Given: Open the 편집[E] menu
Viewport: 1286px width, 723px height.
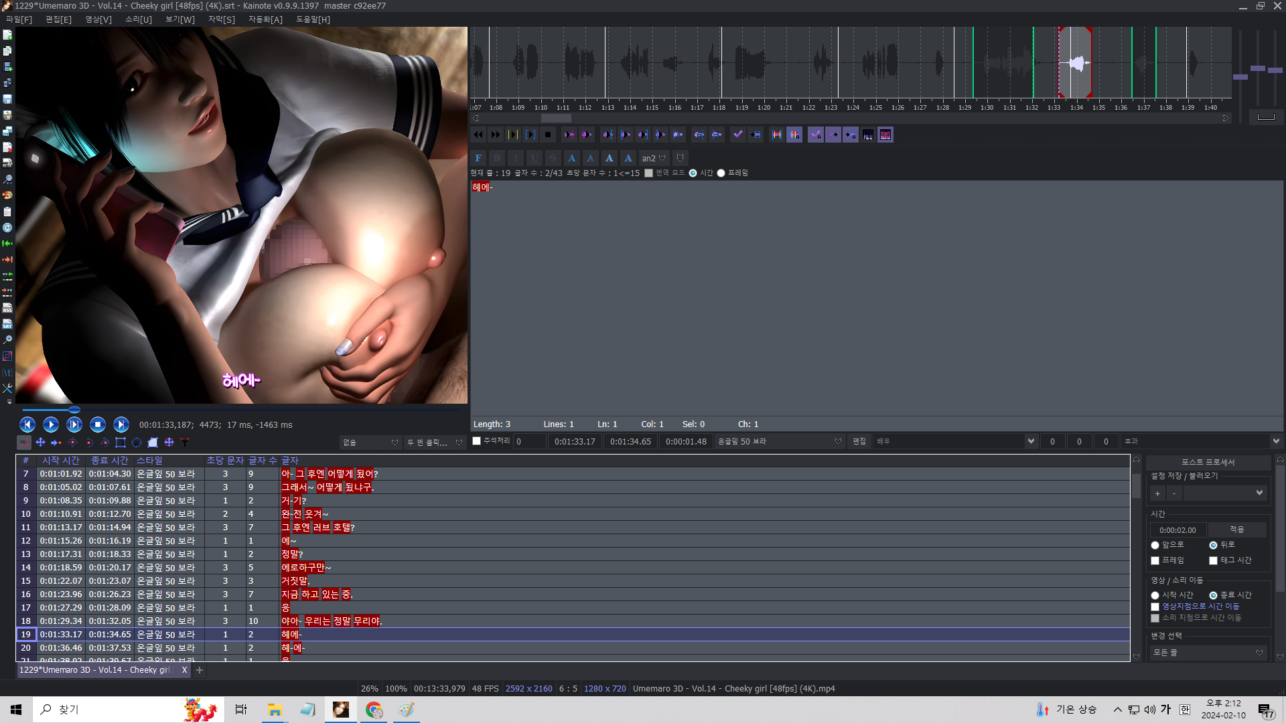Looking at the screenshot, I should [x=59, y=19].
